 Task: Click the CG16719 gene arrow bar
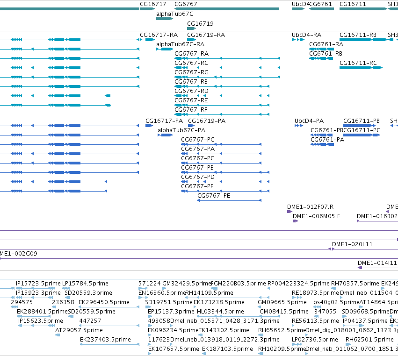tap(192, 28)
